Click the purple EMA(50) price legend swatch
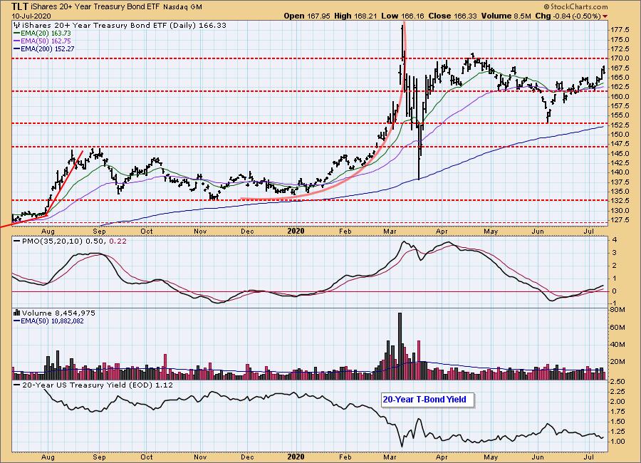Viewport: 641px width, 463px height. coord(17,41)
